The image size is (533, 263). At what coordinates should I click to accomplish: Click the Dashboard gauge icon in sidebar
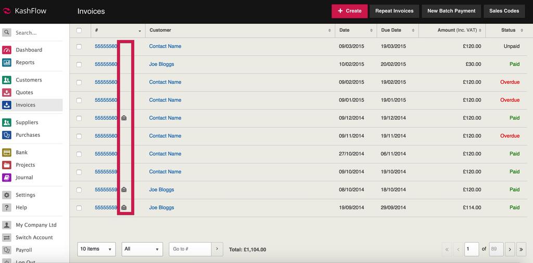tap(7, 50)
